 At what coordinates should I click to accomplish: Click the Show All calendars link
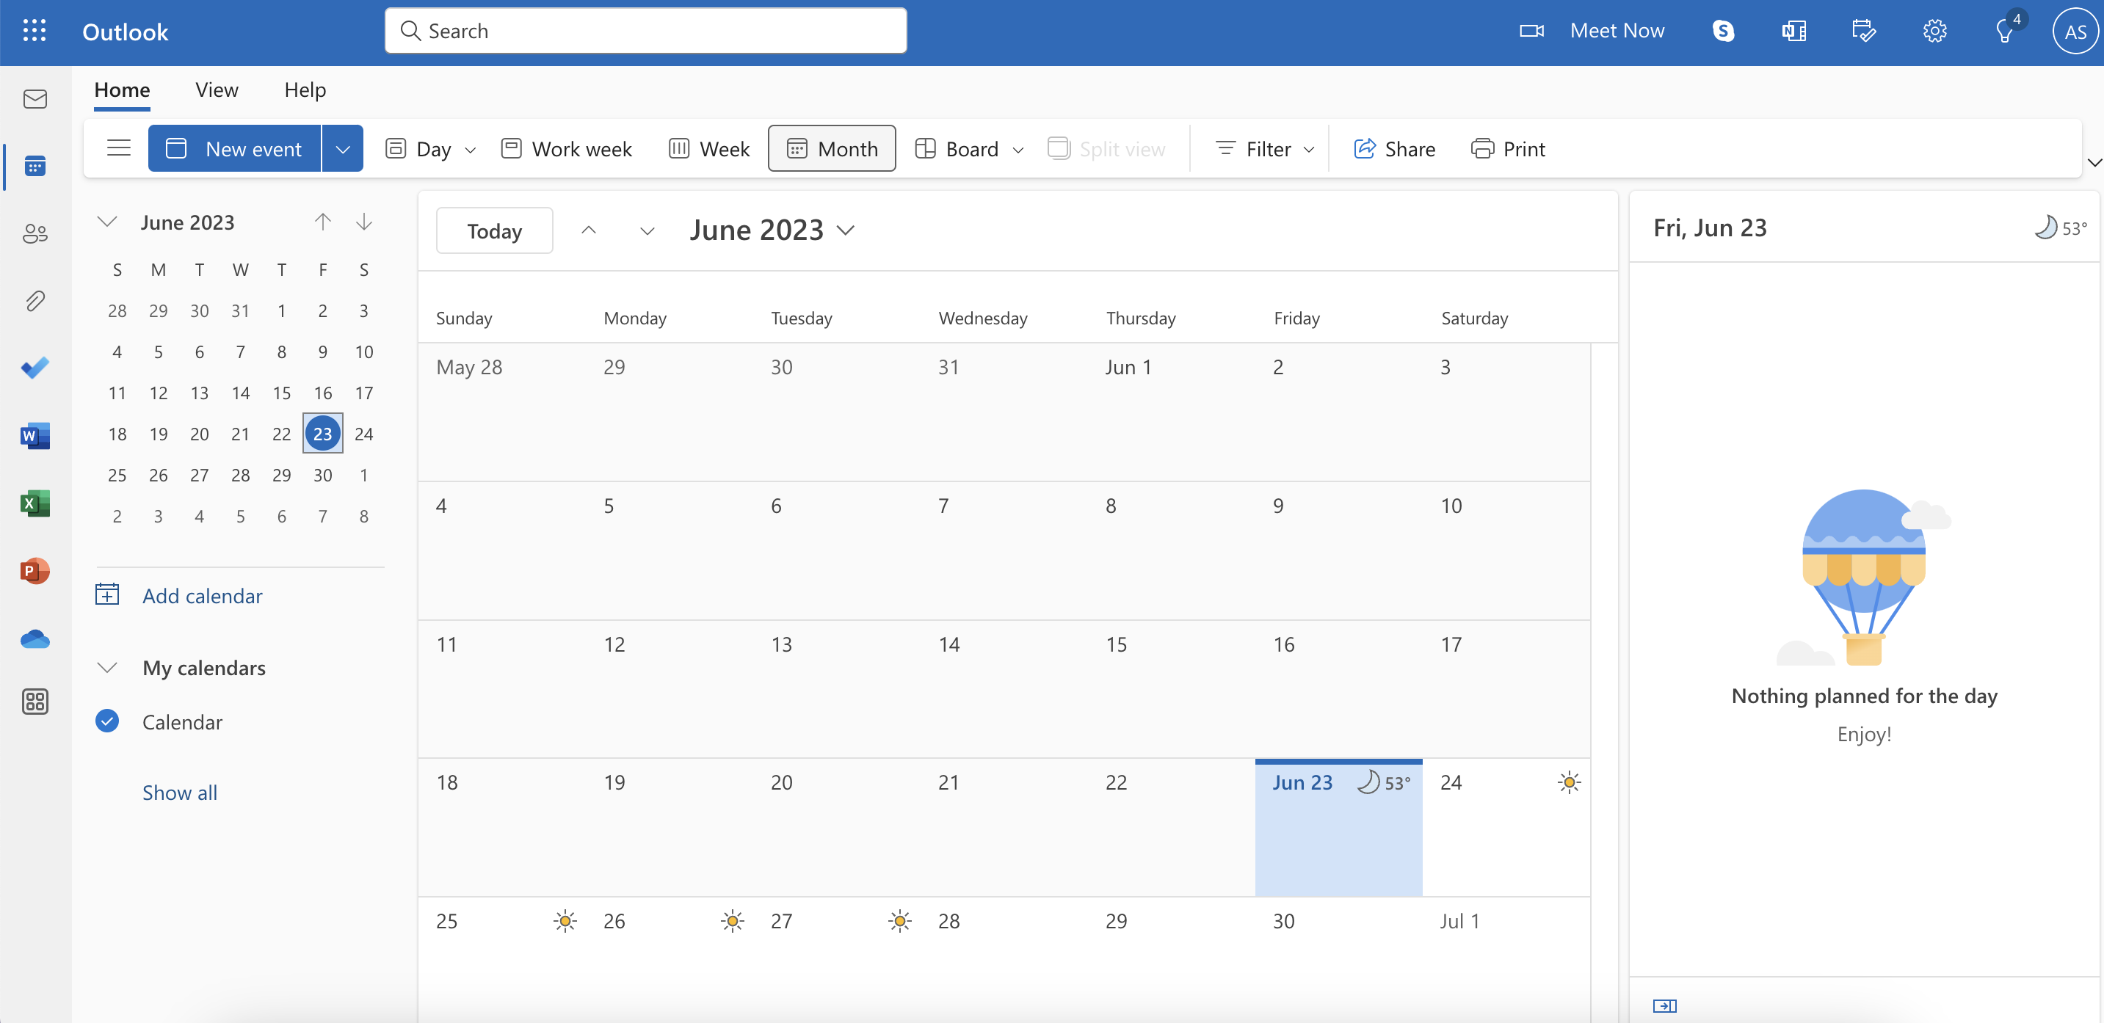click(181, 791)
